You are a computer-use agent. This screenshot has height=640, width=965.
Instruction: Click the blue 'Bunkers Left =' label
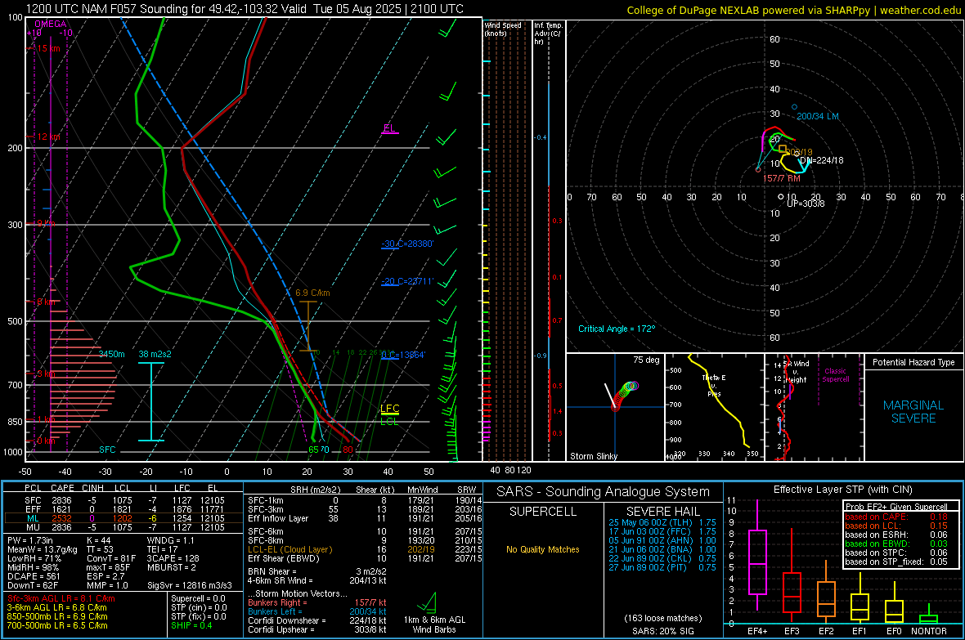coord(275,611)
